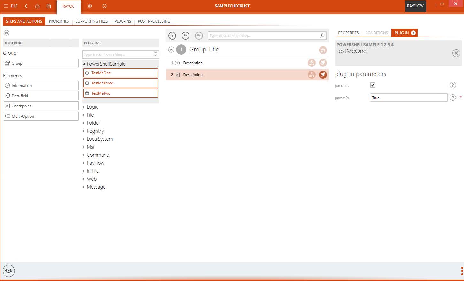
Task: Open the top PLUG-INS tab
Action: pyautogui.click(x=123, y=21)
